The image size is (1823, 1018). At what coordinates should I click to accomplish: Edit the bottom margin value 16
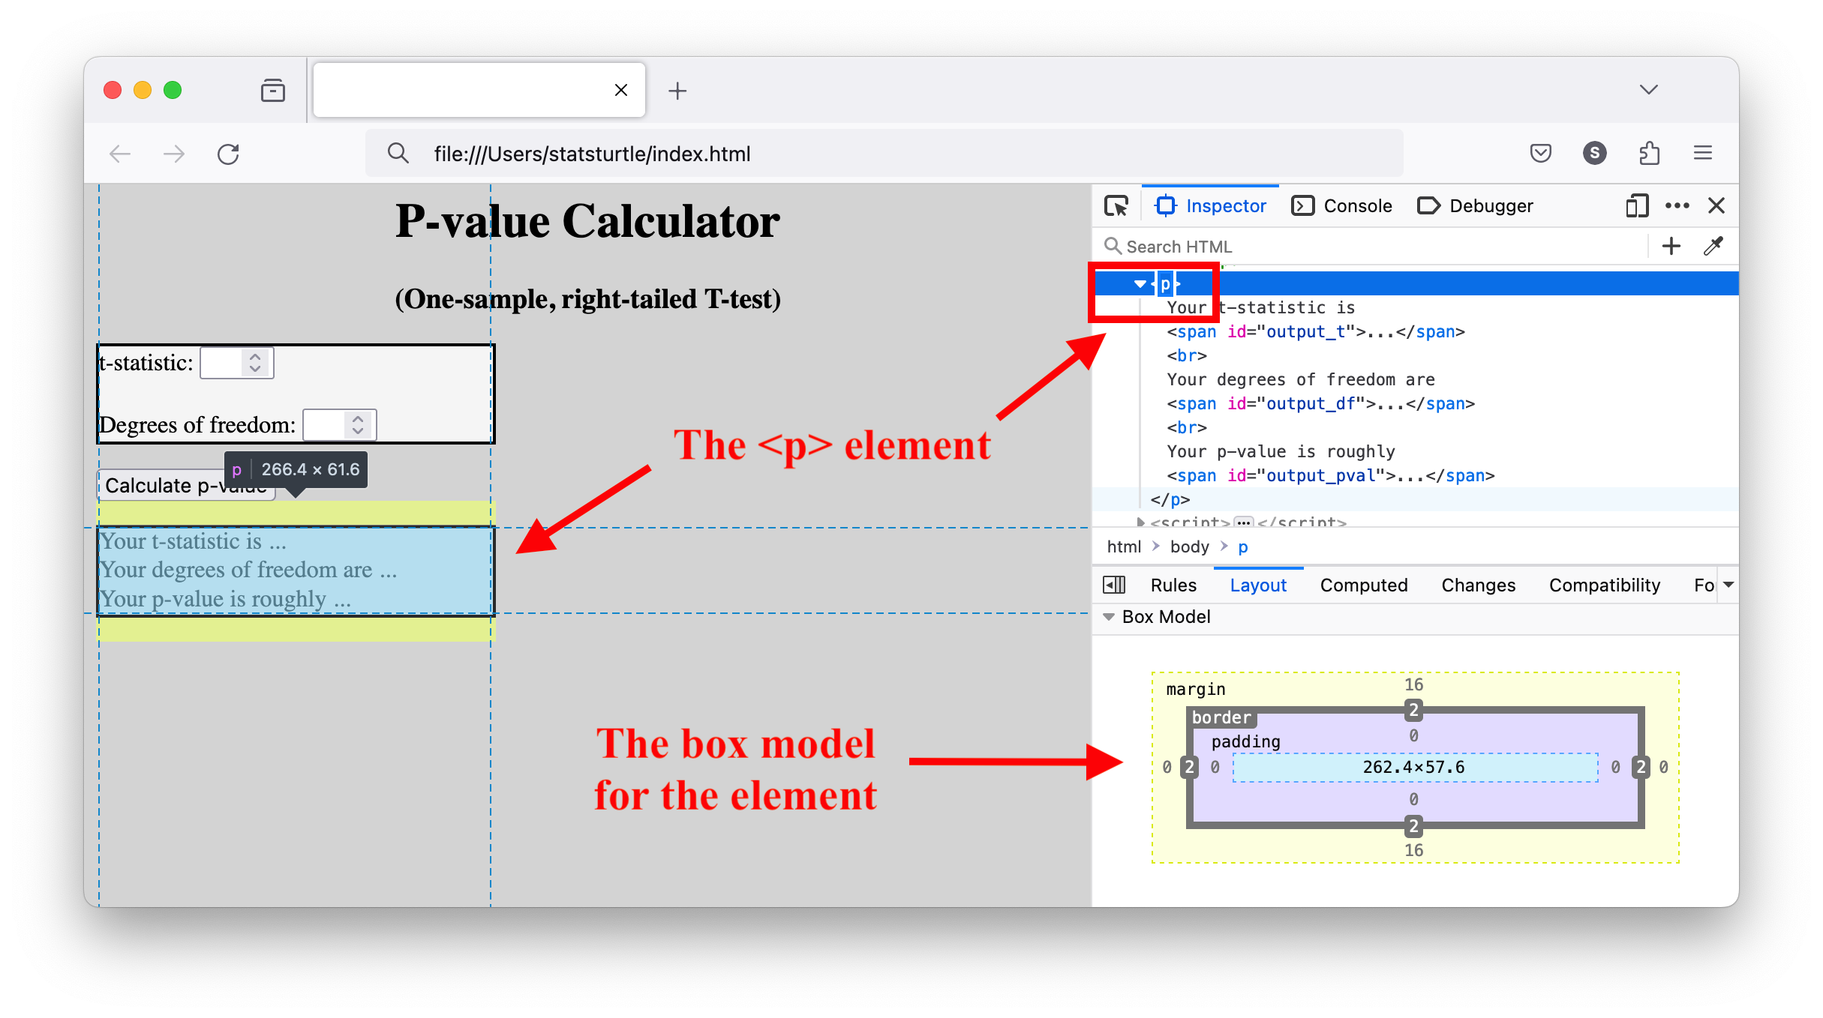[x=1413, y=850]
